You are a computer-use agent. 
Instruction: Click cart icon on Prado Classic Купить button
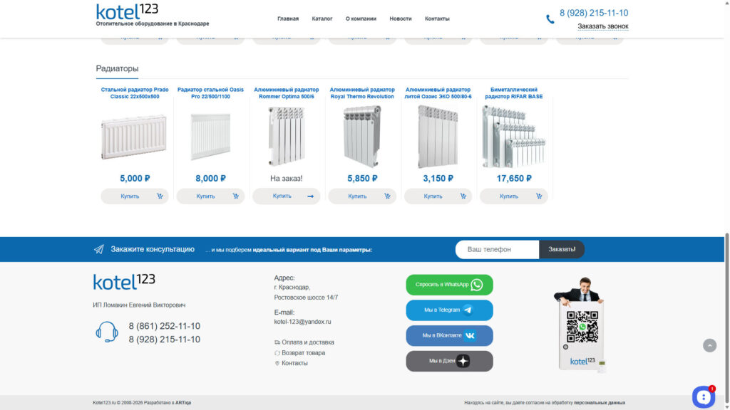point(160,196)
